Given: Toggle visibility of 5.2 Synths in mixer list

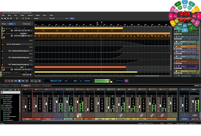Looking at the screenshot, I should point(4,113).
